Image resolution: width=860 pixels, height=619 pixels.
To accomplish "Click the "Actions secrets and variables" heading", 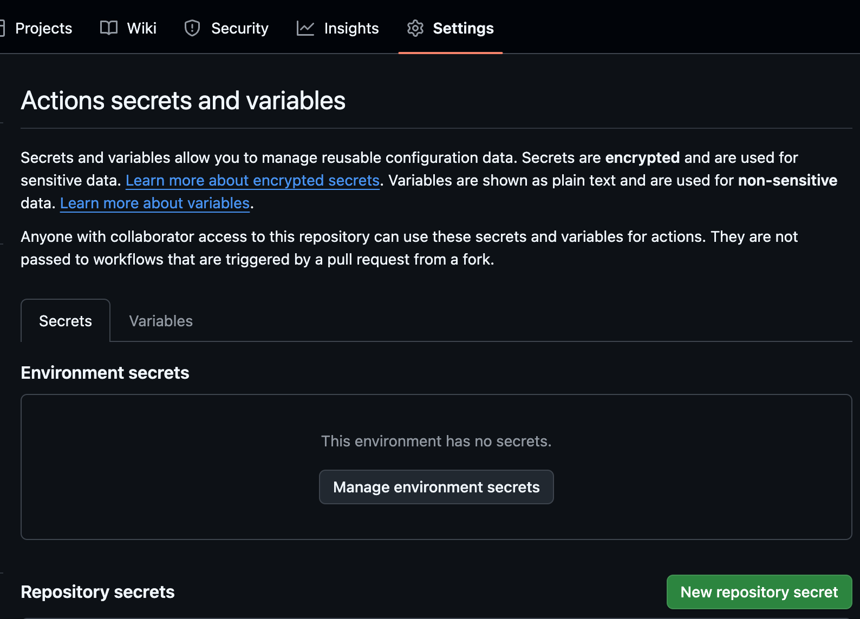I will click(183, 101).
